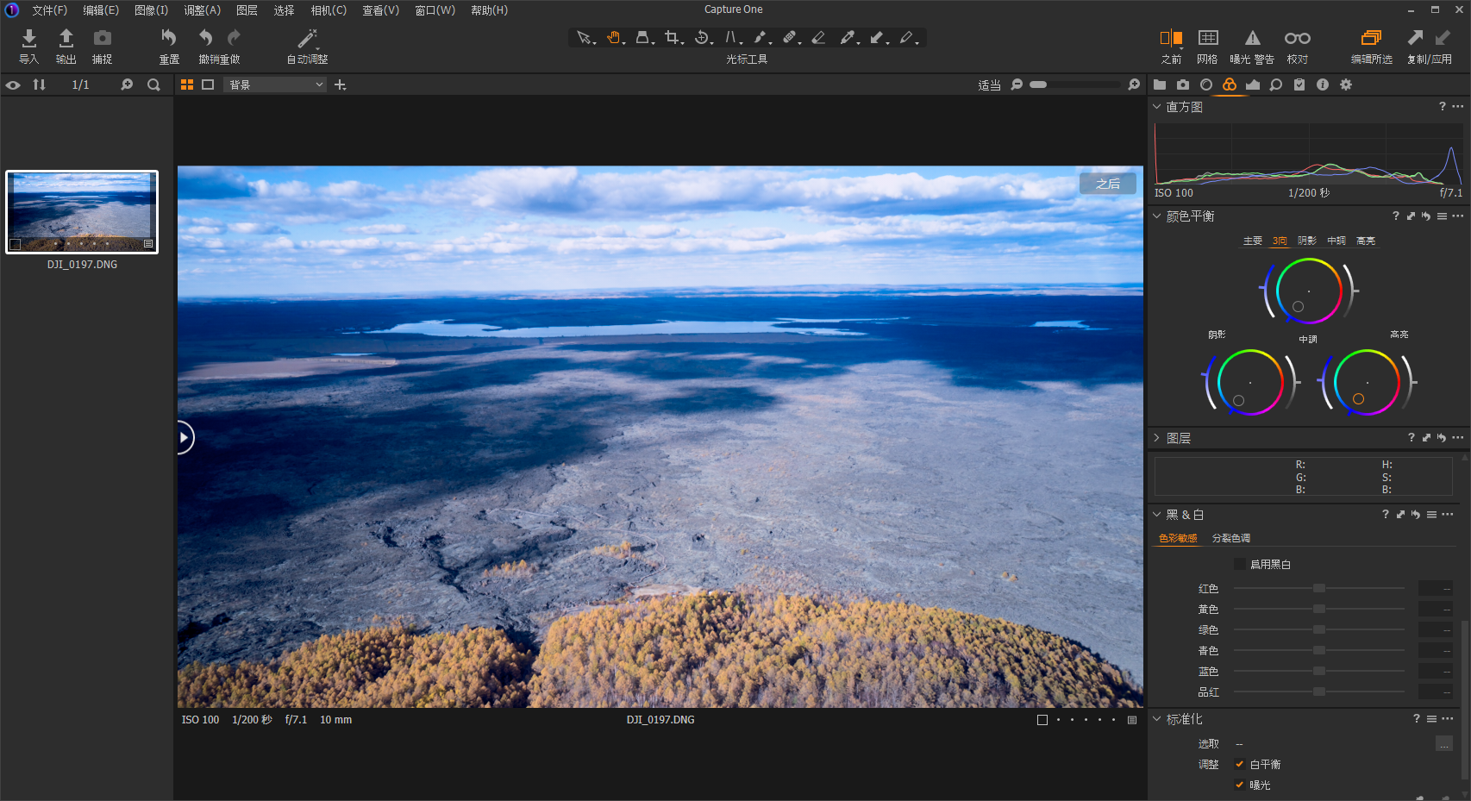Select the Heal bandage tool
1471x801 pixels.
coord(790,38)
